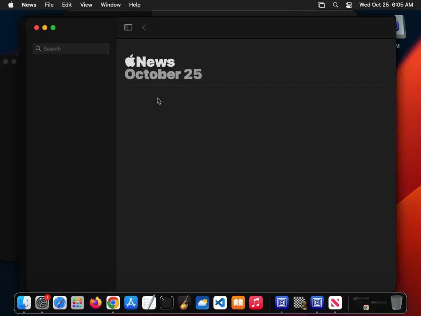Screen dimensions: 421x316
Task: Close the News window with the red button
Action: (x=37, y=28)
